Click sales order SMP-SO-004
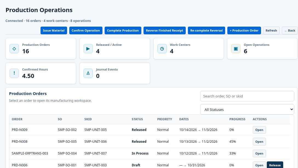Screen dimensions: 298x168 coord(67,153)
